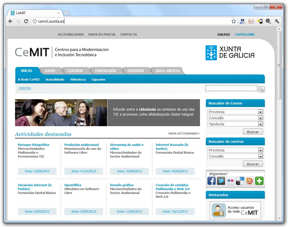Click the CeMIT user access padlock icon
Screen dimensions: 288x227
(219, 210)
